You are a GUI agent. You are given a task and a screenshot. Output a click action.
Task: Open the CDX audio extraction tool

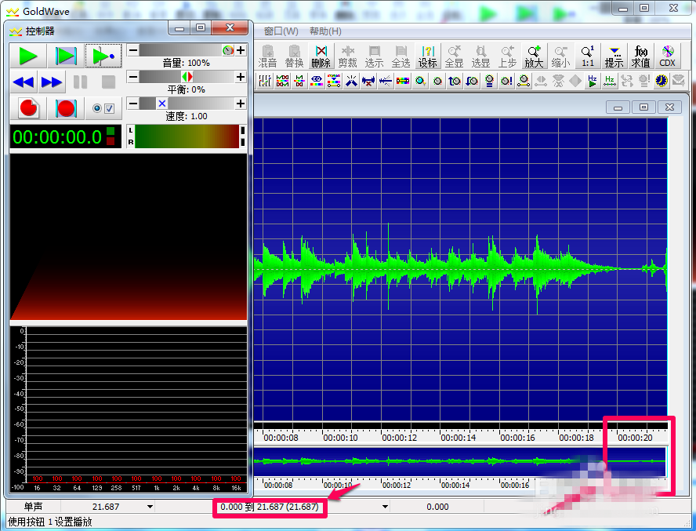point(667,56)
